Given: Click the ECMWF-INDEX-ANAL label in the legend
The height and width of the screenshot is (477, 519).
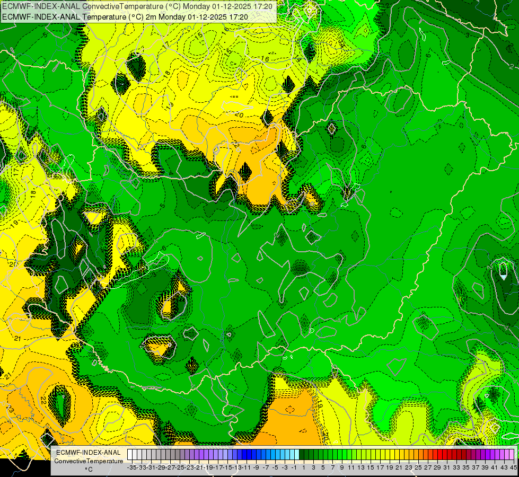Looking at the screenshot, I should [89, 453].
